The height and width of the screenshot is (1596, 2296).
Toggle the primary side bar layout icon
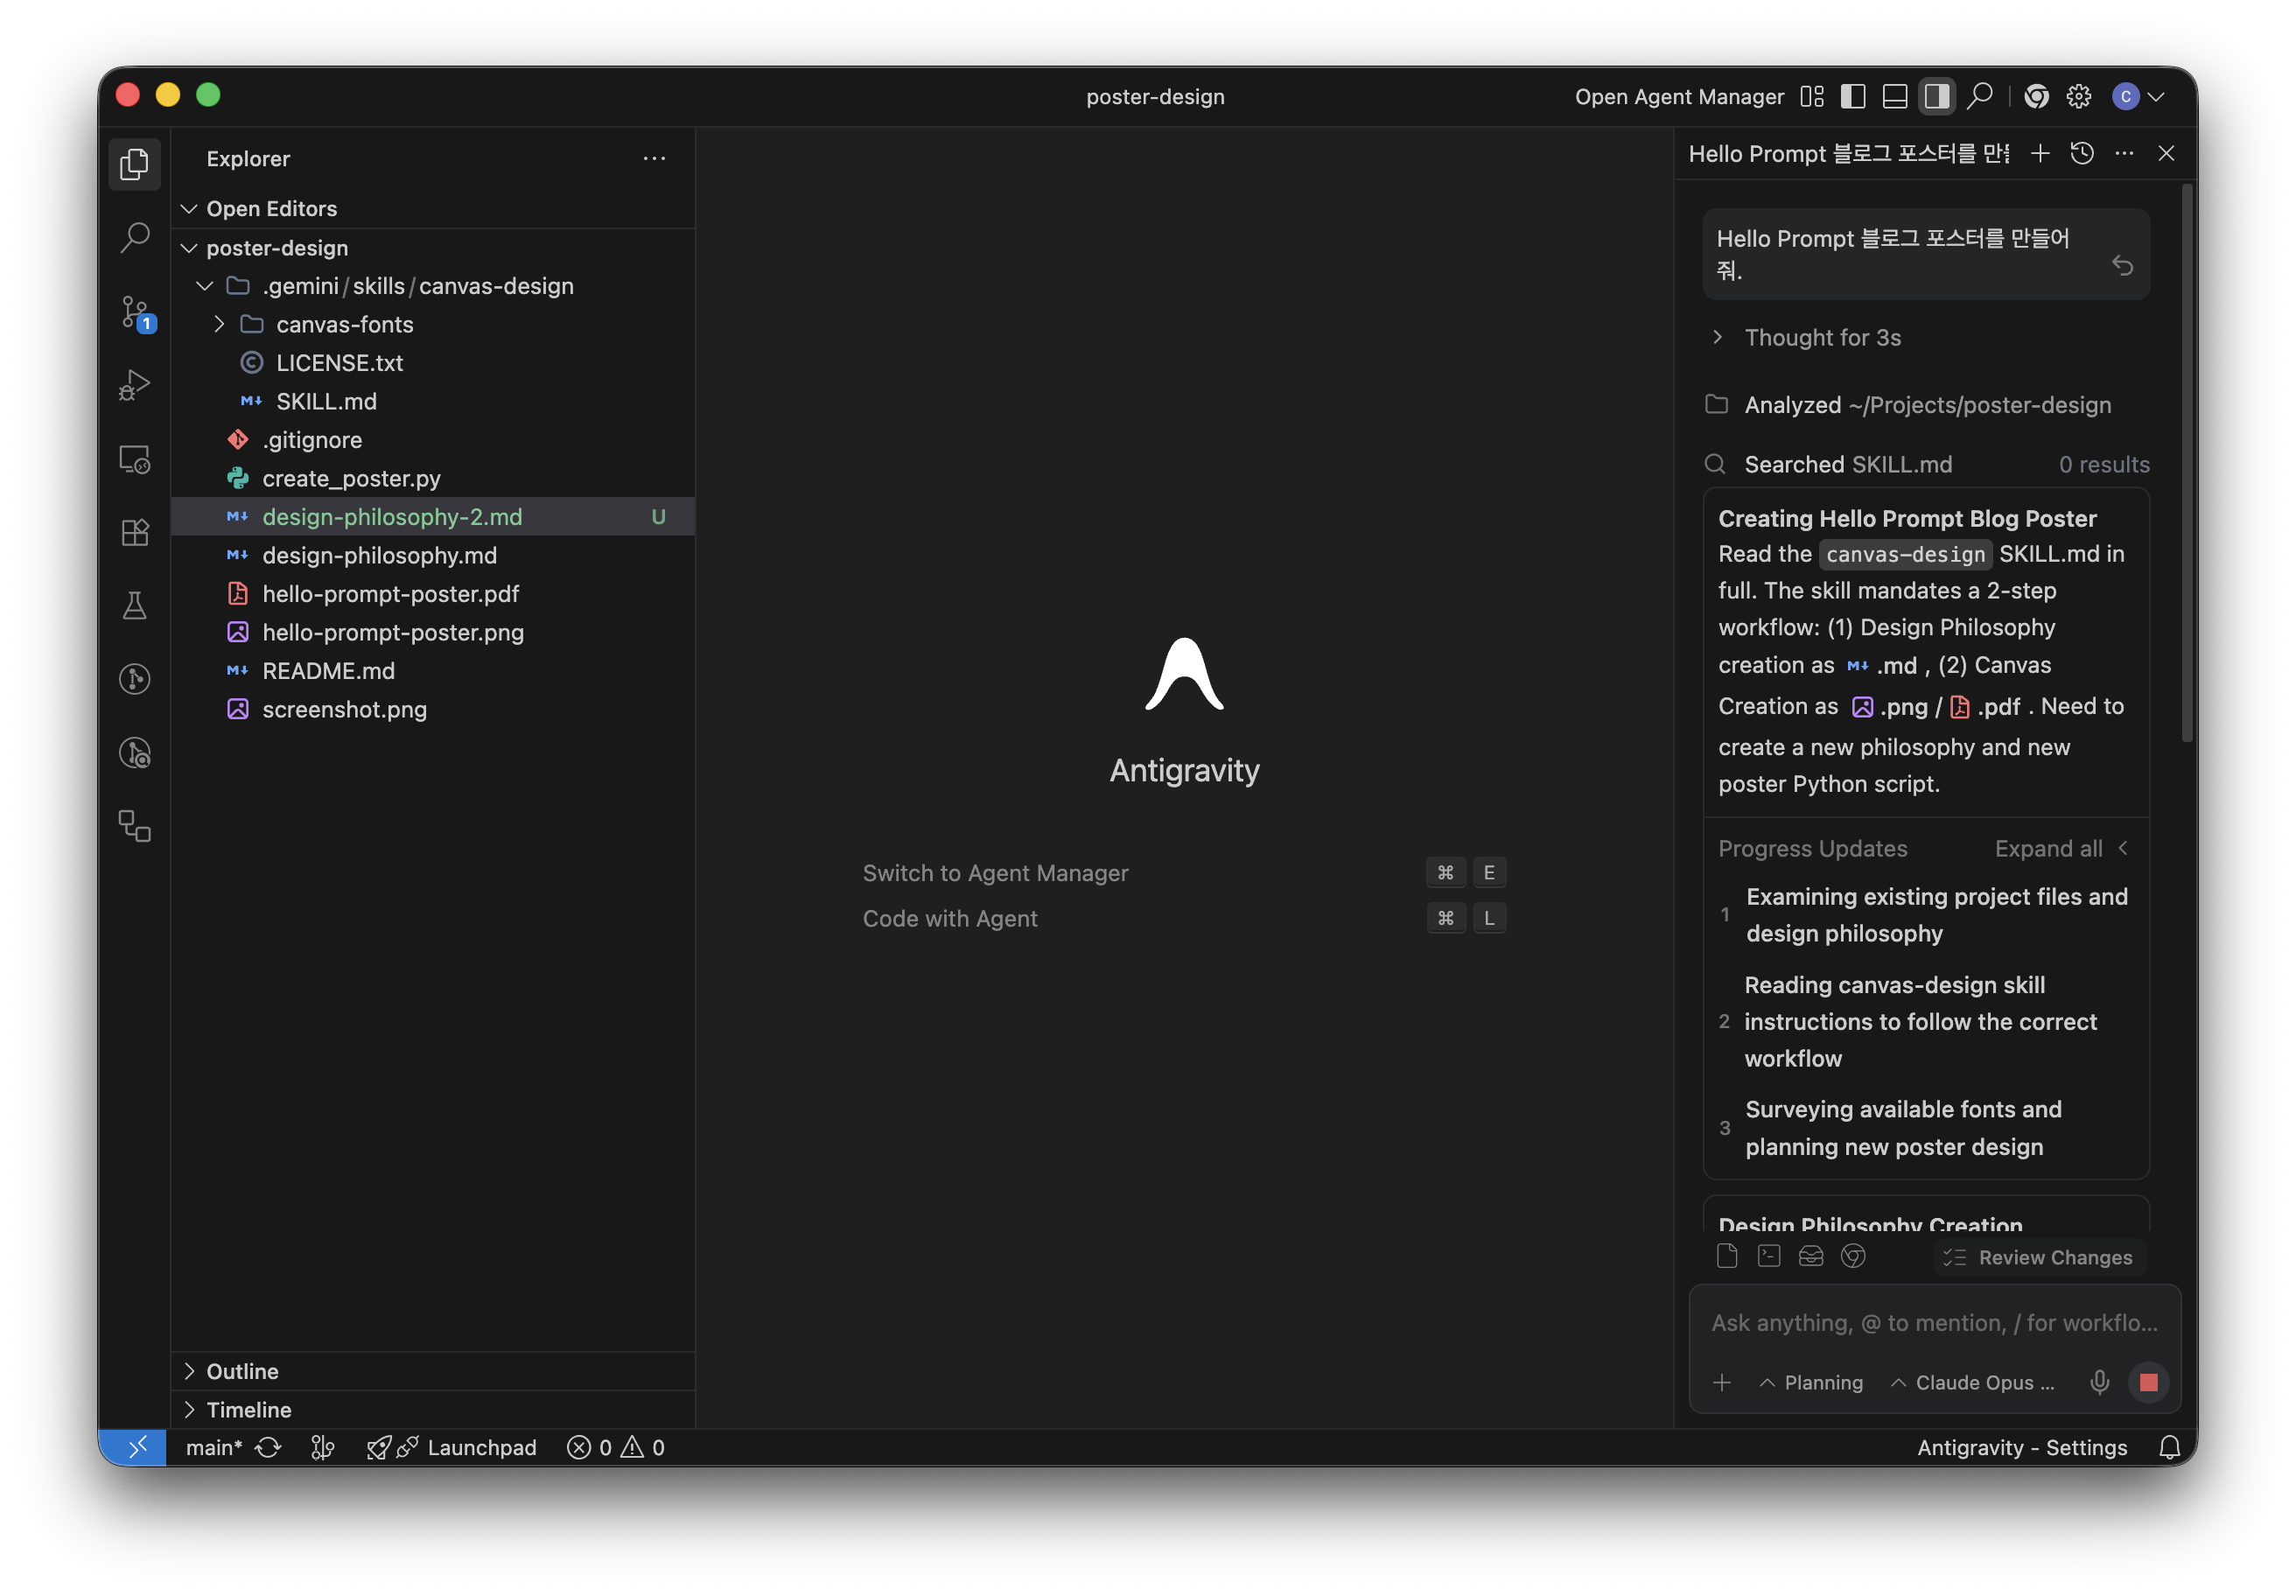1852,96
